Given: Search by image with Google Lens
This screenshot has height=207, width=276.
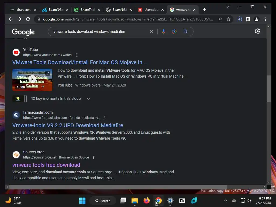Looking at the screenshot, I should [x=174, y=32].
